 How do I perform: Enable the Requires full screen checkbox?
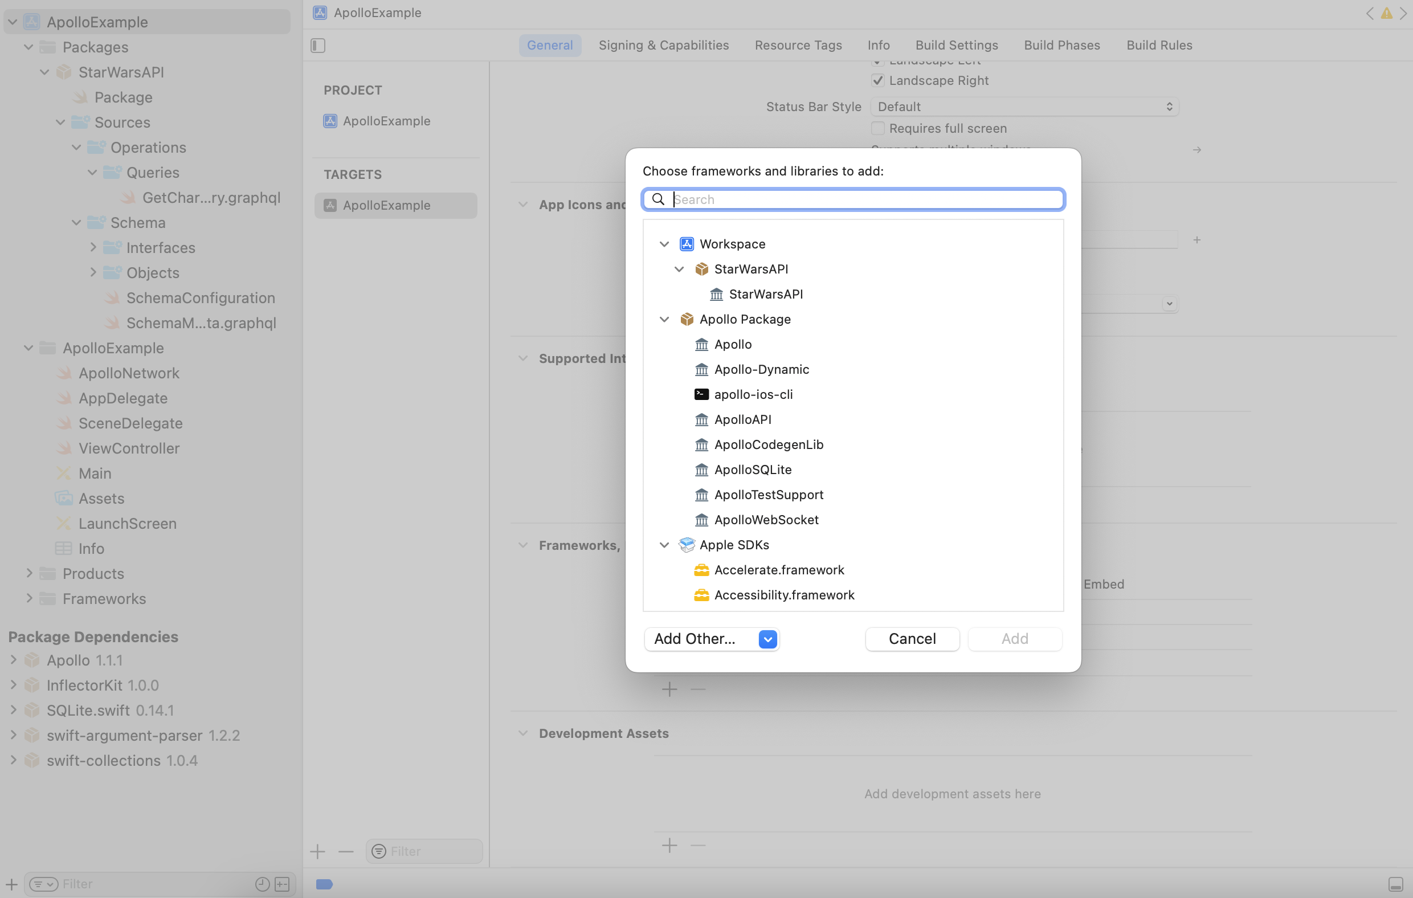point(877,128)
